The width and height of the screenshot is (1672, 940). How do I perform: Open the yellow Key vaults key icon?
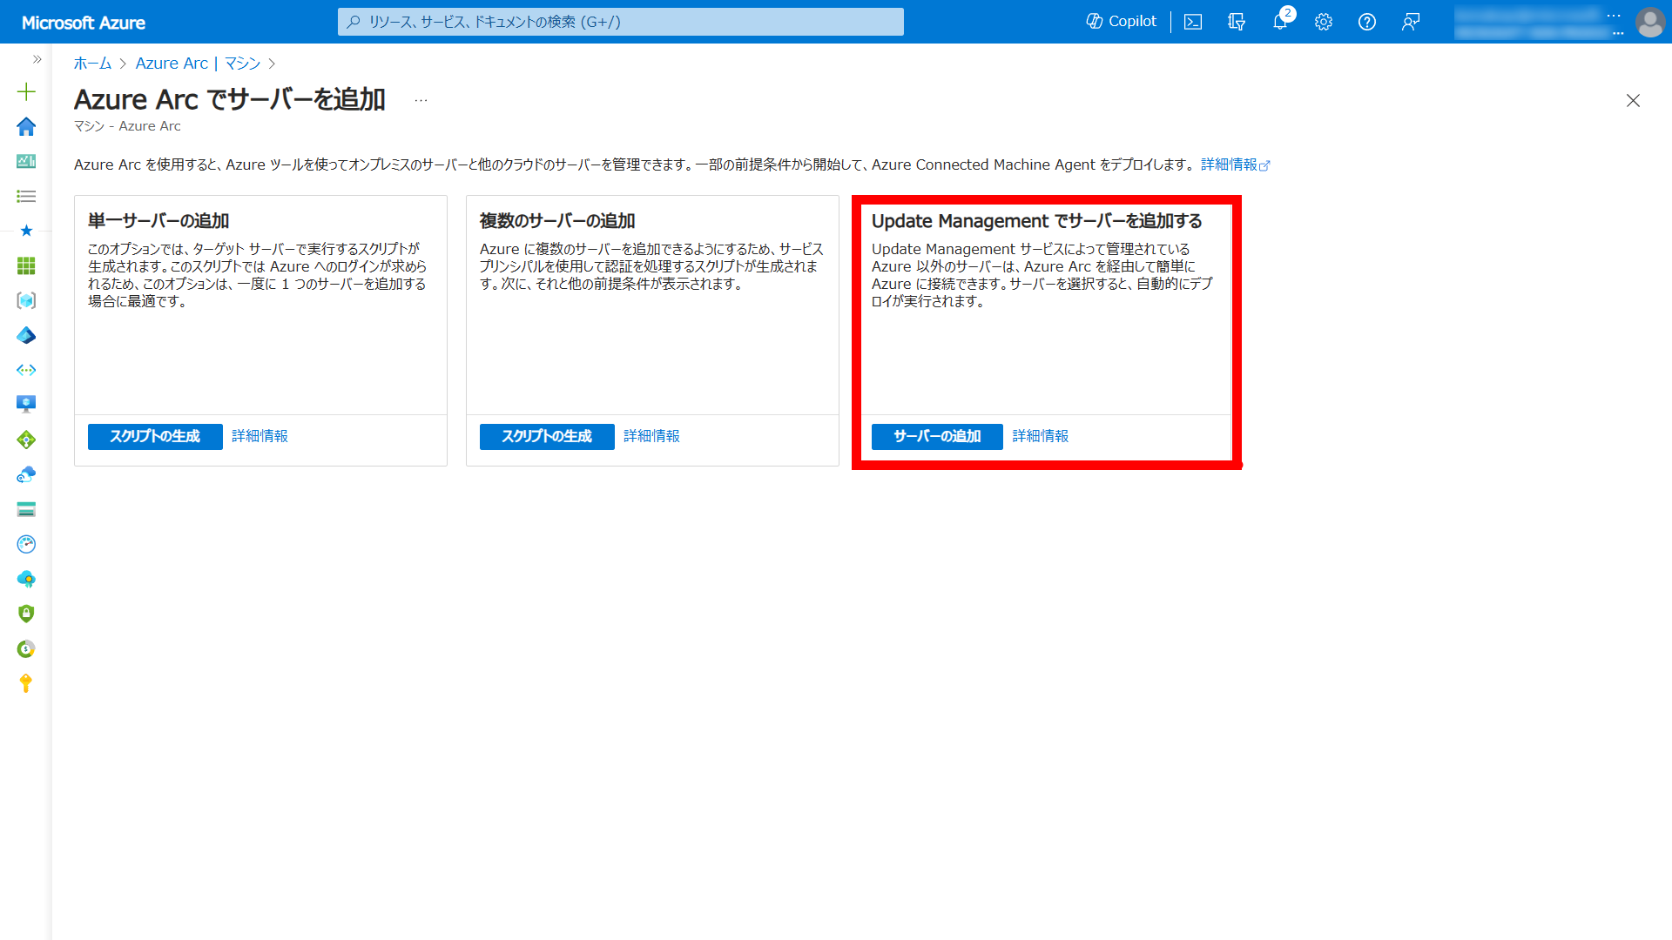tap(26, 683)
